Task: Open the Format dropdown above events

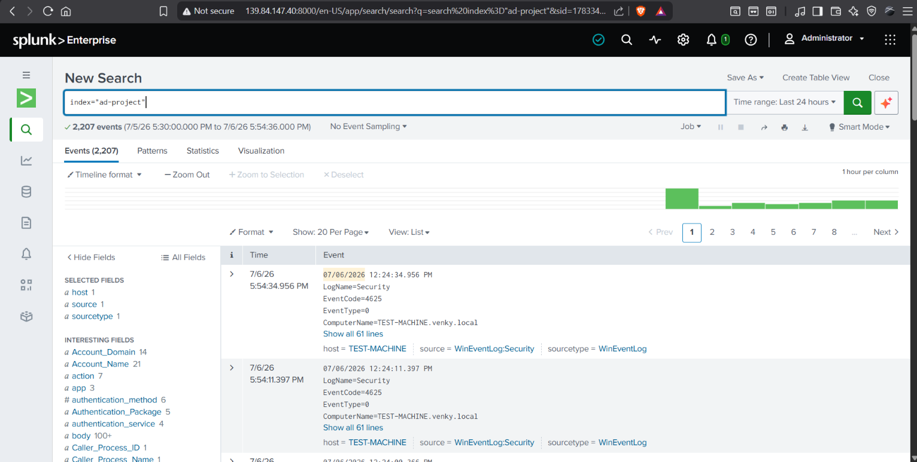Action: point(251,232)
